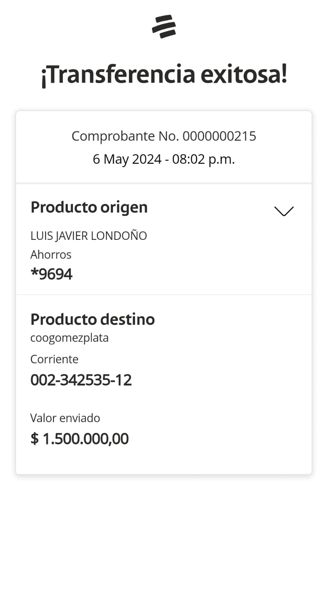This screenshot has height=615, width=327.
Task: Expand the Producto origen chevron arrow
Action: point(284,211)
